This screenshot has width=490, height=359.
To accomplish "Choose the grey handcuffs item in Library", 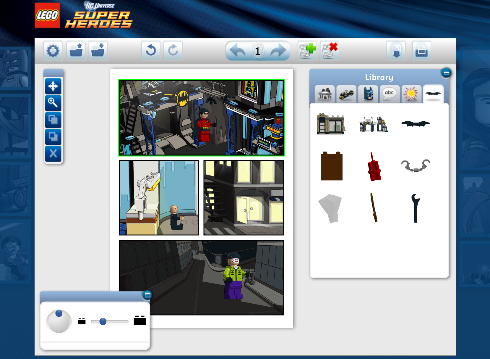I will [416, 165].
